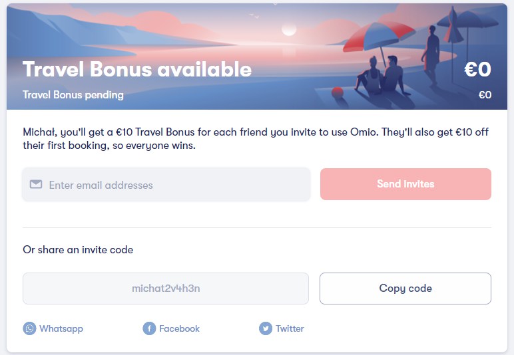Open the Twitter share link text

[x=290, y=328]
